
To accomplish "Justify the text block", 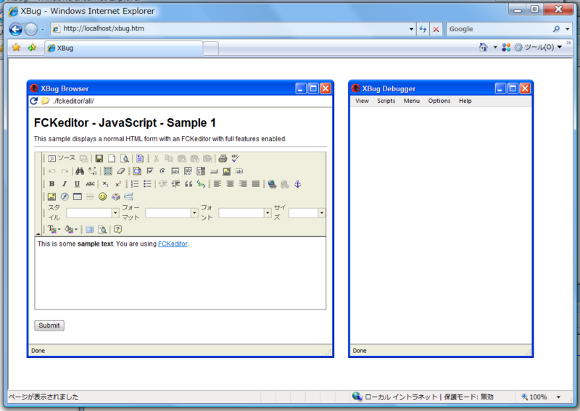I will click(x=256, y=184).
